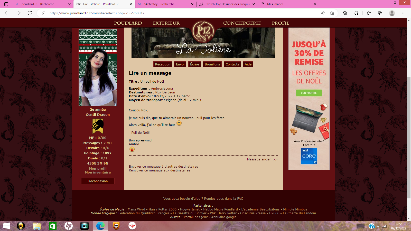The image size is (411, 231).
Task: Switch to Mes images tab
Action: tap(275, 4)
